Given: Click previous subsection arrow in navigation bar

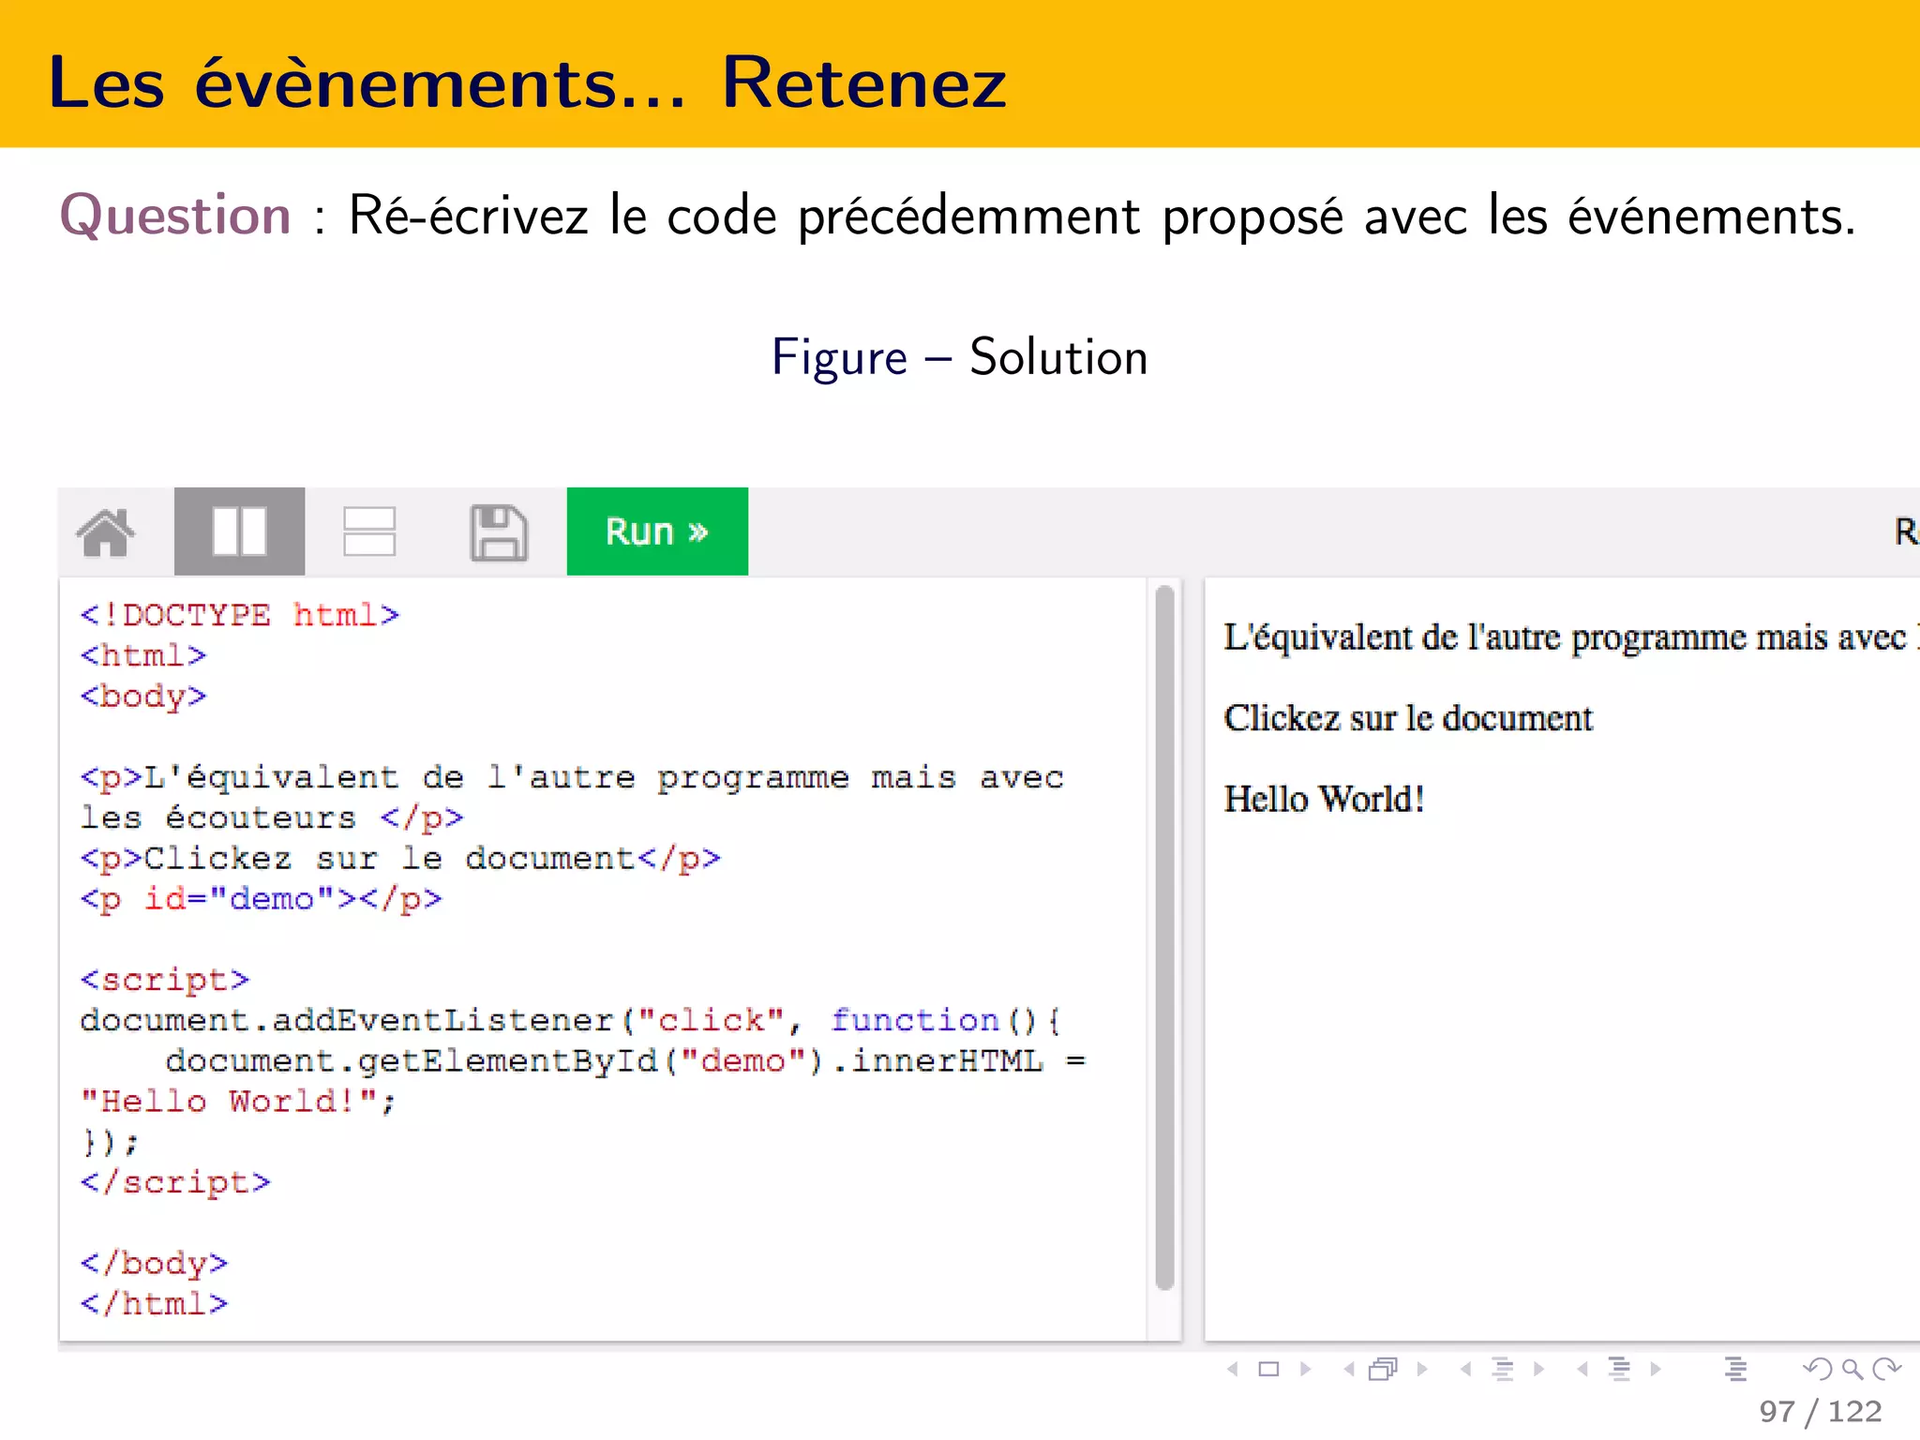Looking at the screenshot, I should coord(1465,1370).
